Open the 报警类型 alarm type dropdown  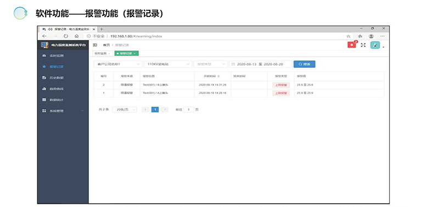pos(211,64)
